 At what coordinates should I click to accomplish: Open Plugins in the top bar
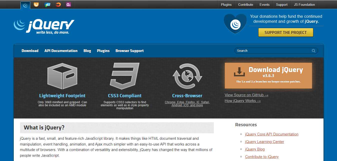click(226, 4)
